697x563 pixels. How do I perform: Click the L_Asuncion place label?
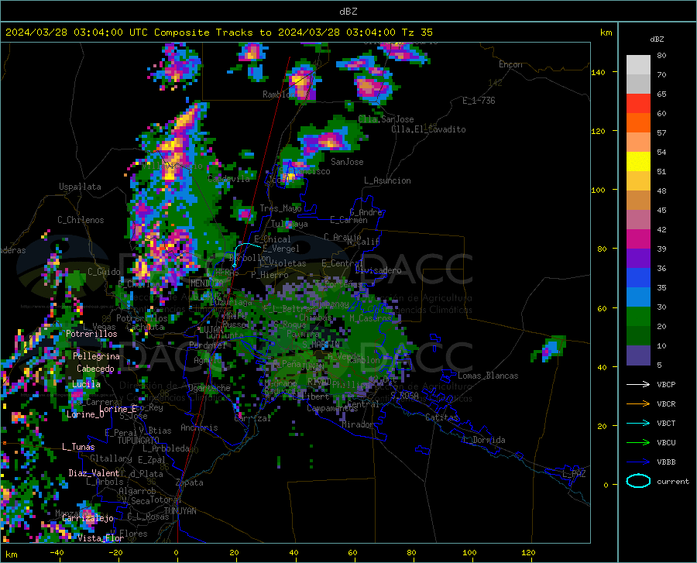388,181
